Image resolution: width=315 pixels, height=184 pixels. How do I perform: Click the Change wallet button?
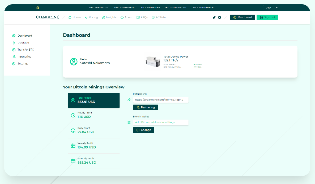pyautogui.click(x=144, y=130)
